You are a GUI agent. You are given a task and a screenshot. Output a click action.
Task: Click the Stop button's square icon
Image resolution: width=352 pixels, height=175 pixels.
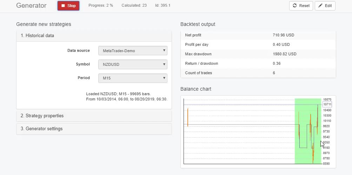point(63,6)
